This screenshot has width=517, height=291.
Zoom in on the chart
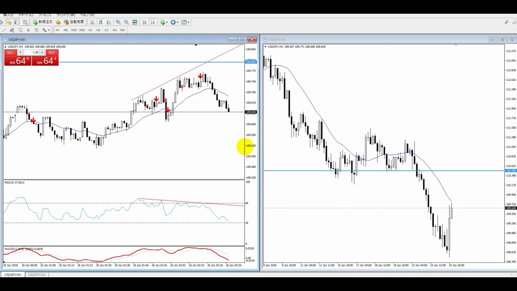tap(118, 22)
